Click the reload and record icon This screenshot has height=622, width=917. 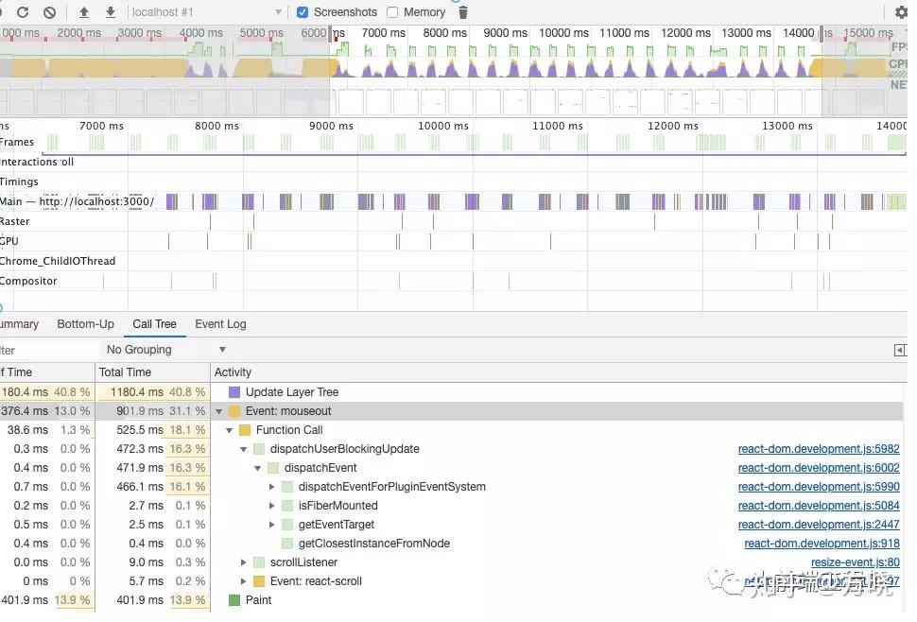[x=23, y=11]
